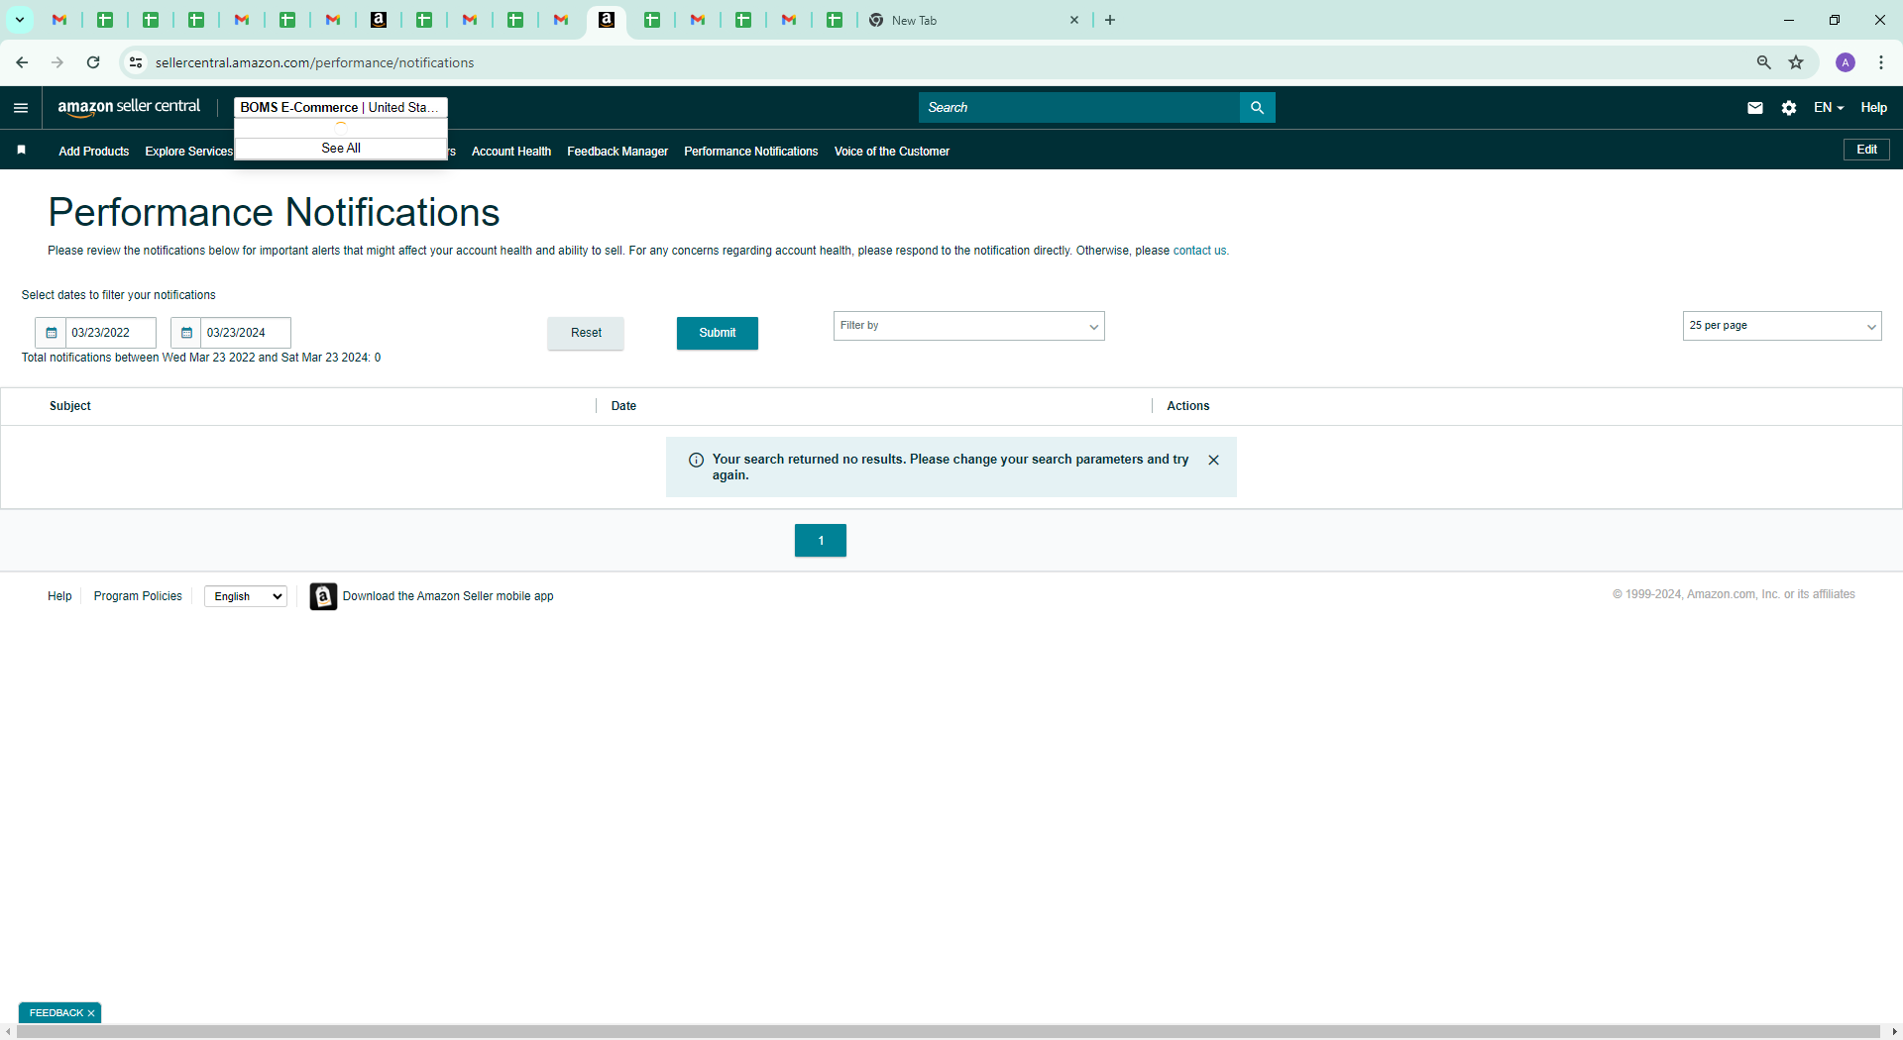Switch to the first Gmail tab

point(59,20)
